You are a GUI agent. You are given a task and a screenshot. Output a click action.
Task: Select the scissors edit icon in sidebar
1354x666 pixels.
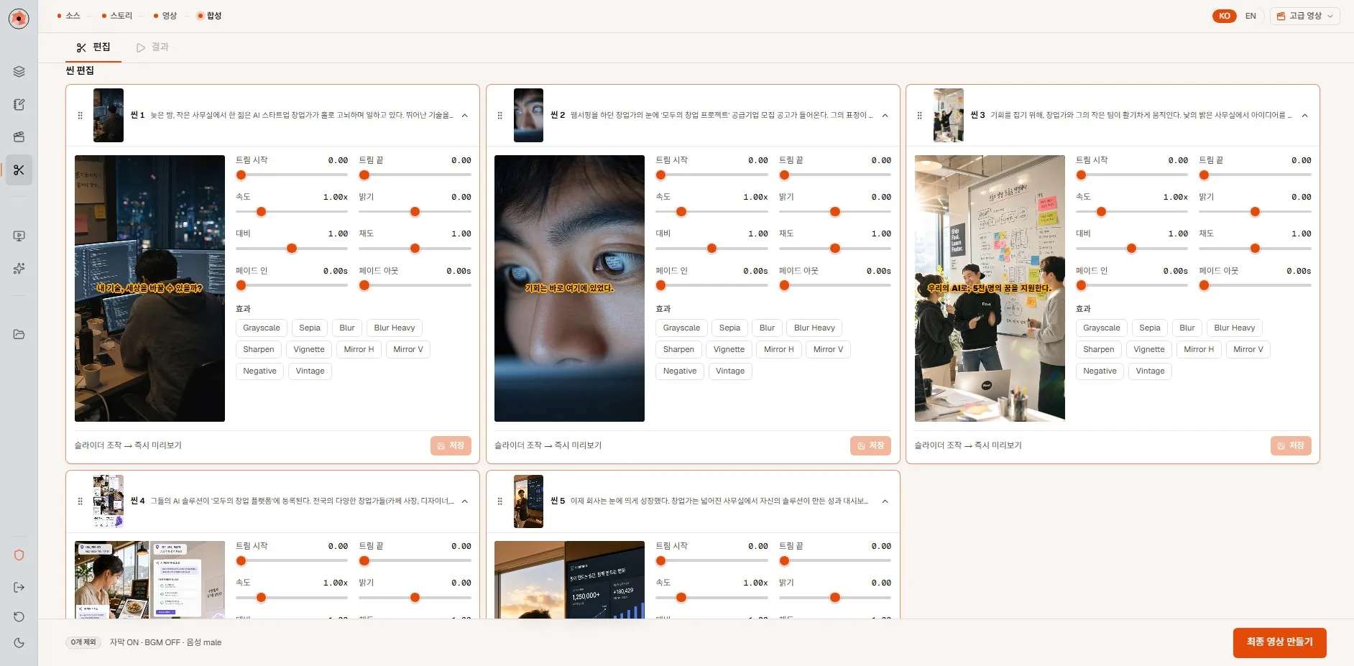coord(19,170)
